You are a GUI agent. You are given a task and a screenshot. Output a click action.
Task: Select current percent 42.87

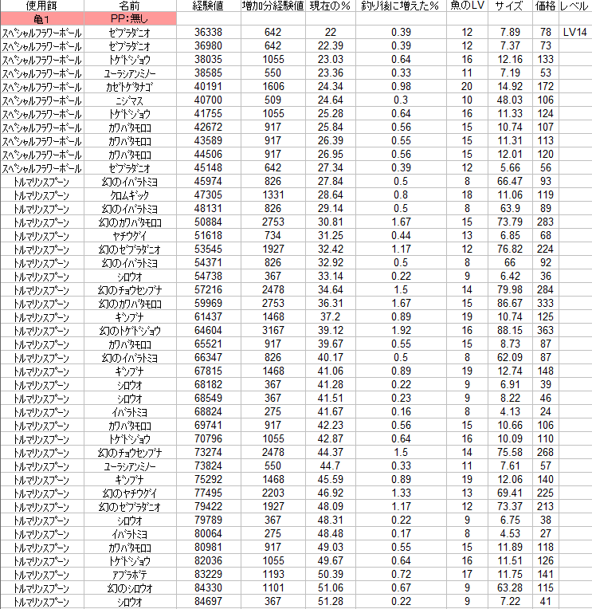[x=331, y=439]
